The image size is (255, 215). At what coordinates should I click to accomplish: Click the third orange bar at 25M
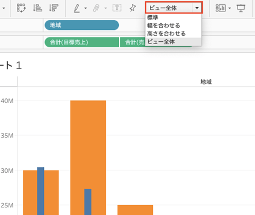135,210
